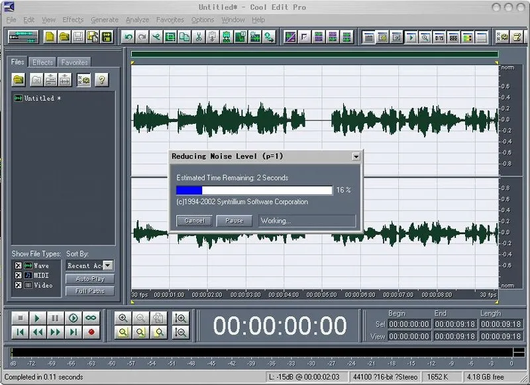Open the Files panel options gear icon
The width and height of the screenshot is (530, 385).
[x=83, y=80]
